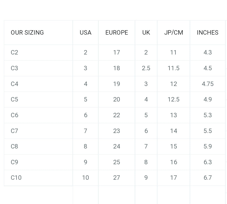The image size is (227, 204).
Task: Click the USA column header
Action: [x=86, y=33]
